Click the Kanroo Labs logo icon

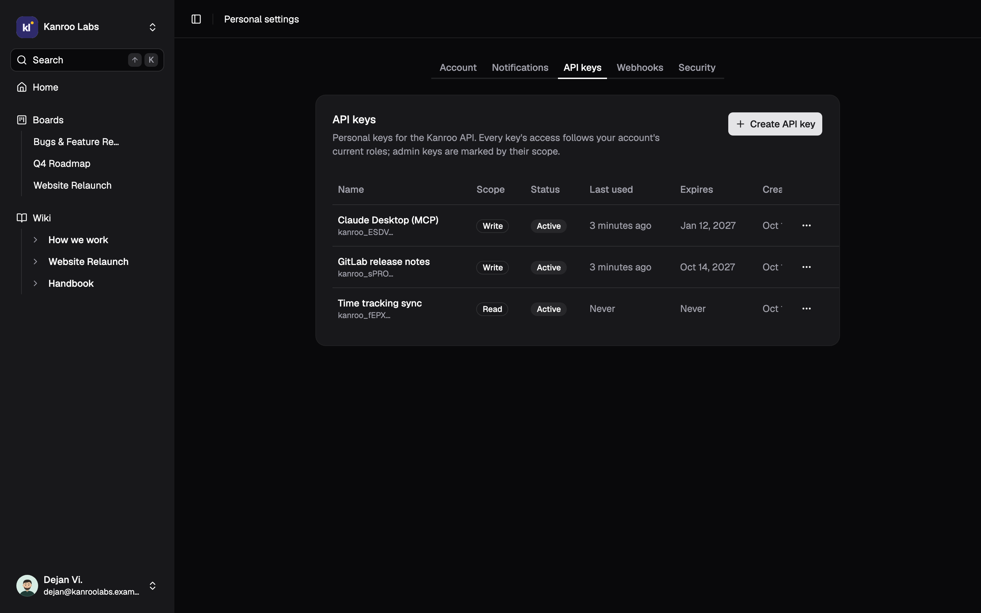click(27, 27)
